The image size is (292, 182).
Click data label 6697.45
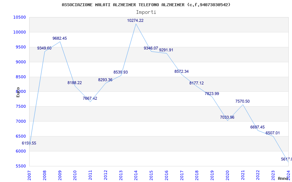coord(257,127)
